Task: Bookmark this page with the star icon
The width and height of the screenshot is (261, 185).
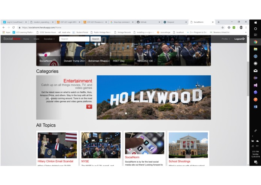Action: click(x=223, y=28)
